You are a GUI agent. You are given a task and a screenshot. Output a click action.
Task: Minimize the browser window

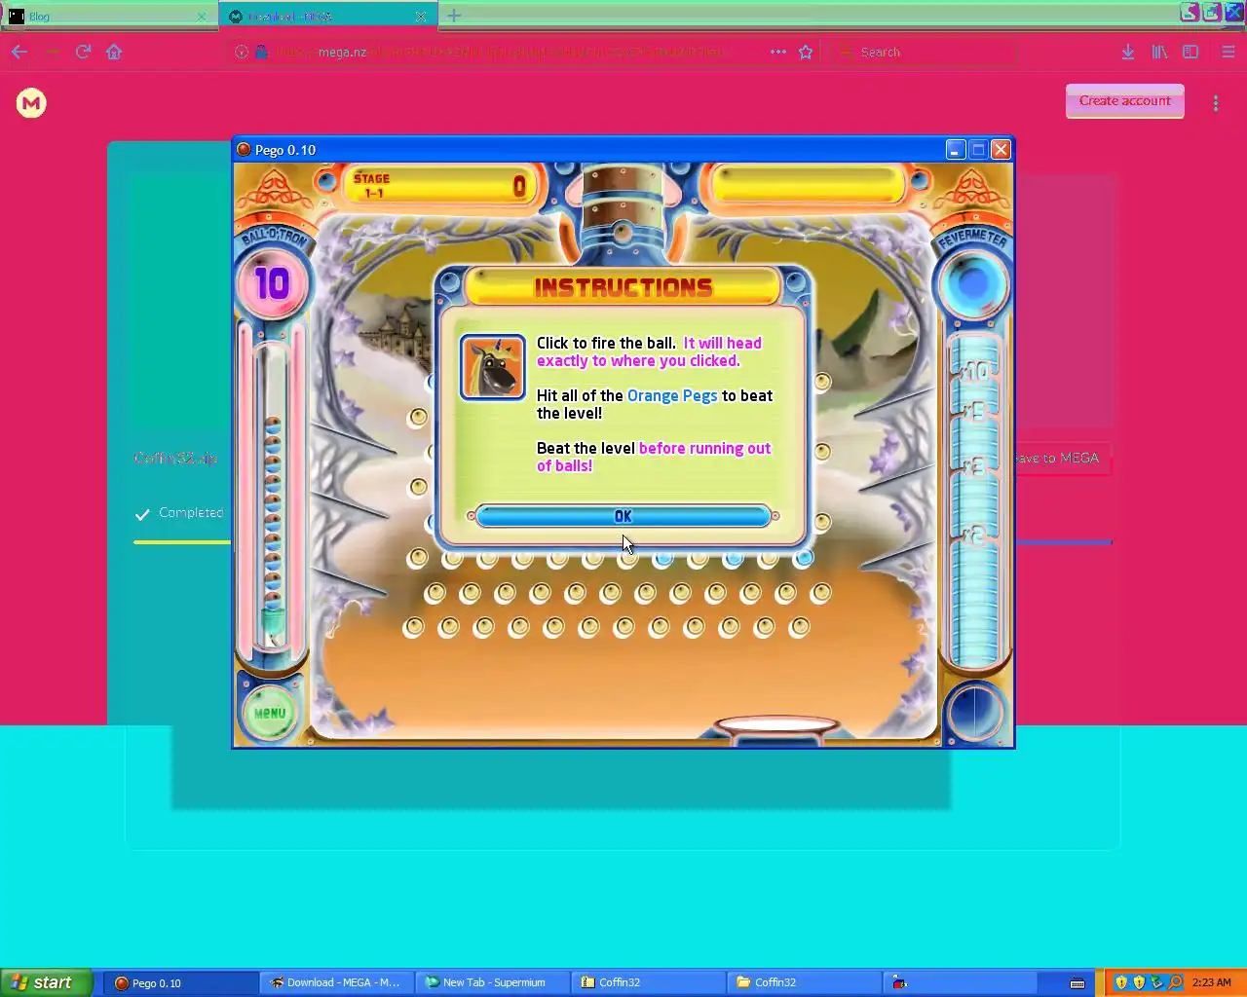[1190, 13]
